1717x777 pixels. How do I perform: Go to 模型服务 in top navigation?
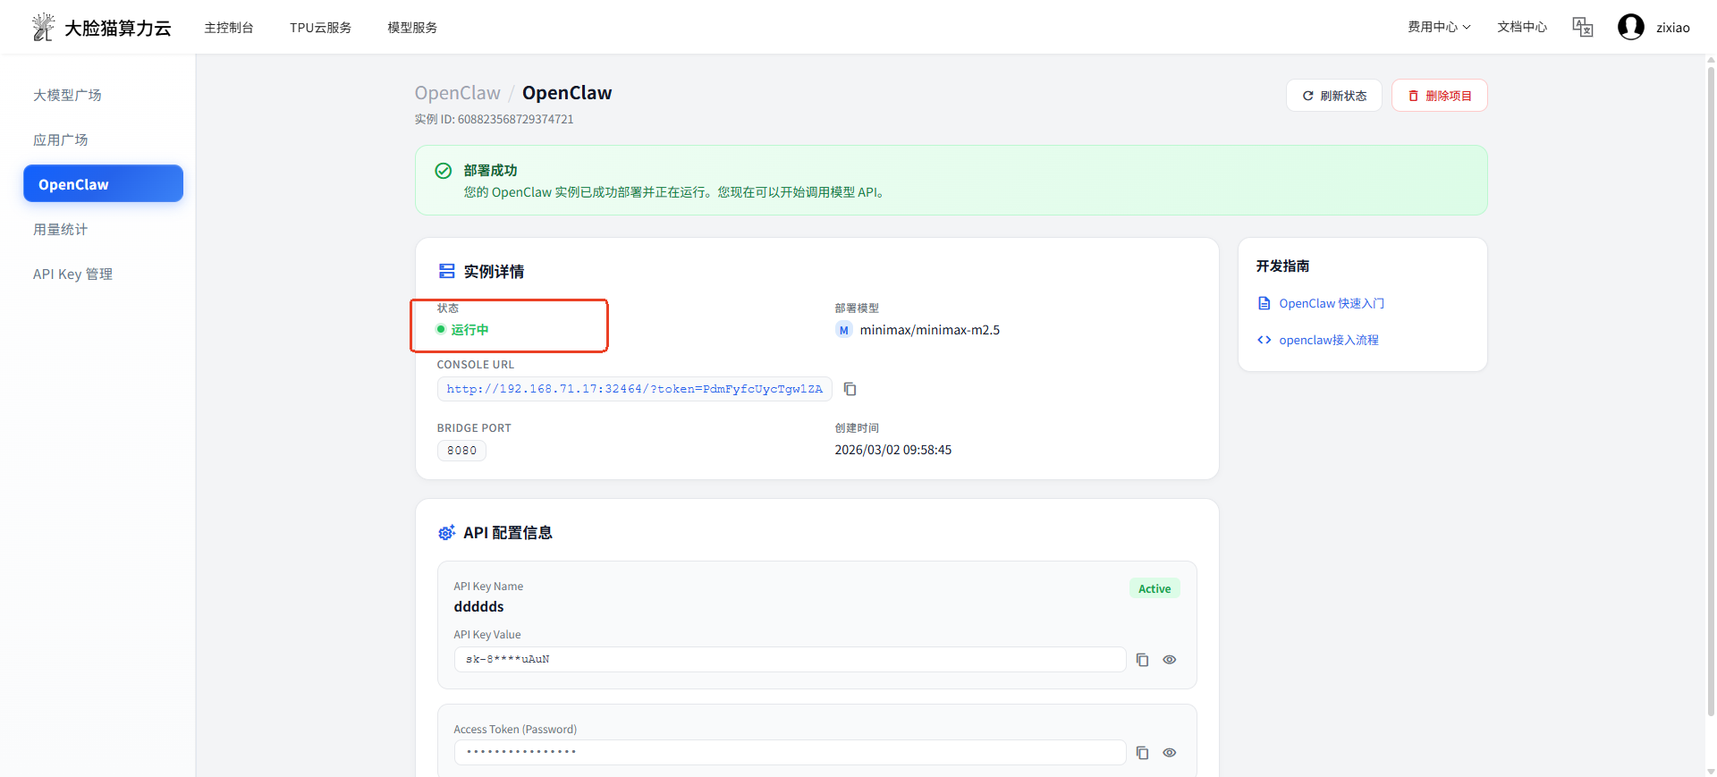pyautogui.click(x=412, y=28)
